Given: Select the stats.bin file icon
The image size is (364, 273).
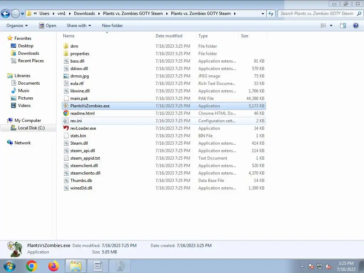Looking at the screenshot, I should 66,135.
